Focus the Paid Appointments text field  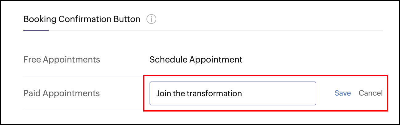click(x=233, y=93)
